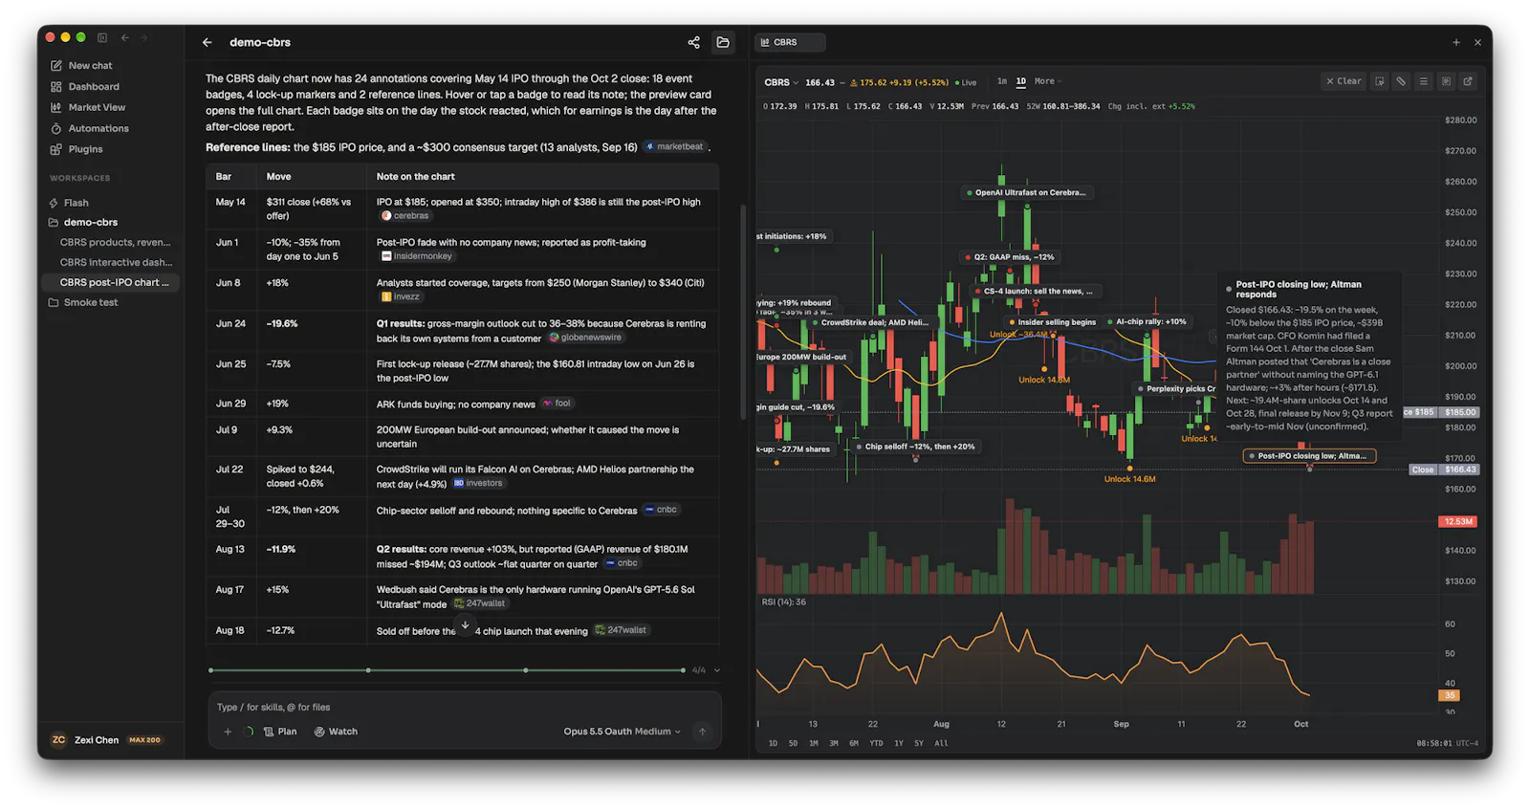Clear chart annotations with Clear button
This screenshot has width=1530, height=809.
[1344, 82]
